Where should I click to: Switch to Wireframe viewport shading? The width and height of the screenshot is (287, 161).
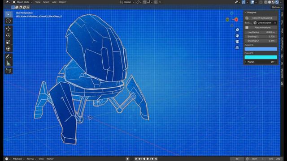coord(266,2)
